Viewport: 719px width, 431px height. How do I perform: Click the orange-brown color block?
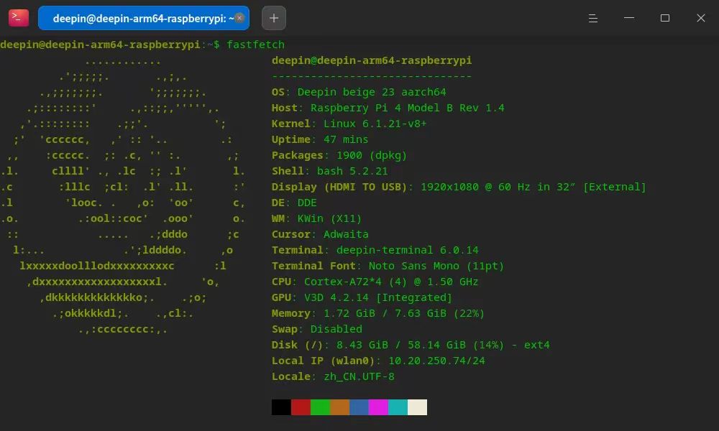340,407
